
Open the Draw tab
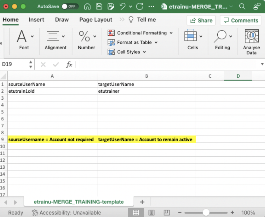click(62, 20)
